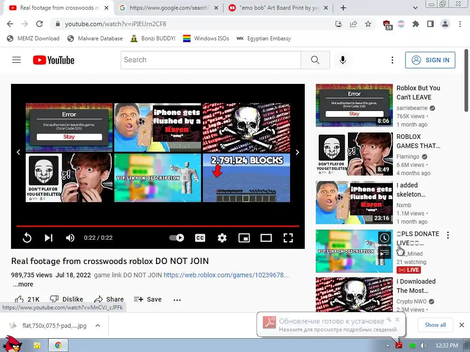Open end-screen '2,791,124 BLOCKS' video
Image resolution: width=470 pixels, height=352 pixels.
click(x=246, y=178)
